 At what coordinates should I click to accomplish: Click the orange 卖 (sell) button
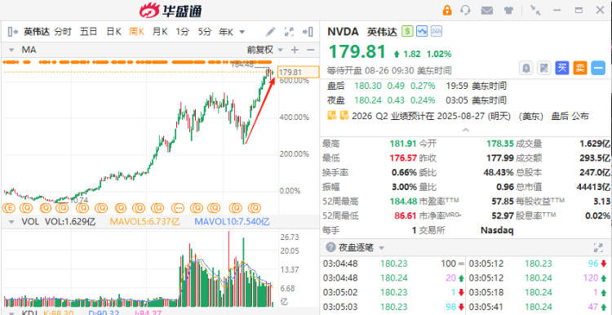pyautogui.click(x=580, y=69)
